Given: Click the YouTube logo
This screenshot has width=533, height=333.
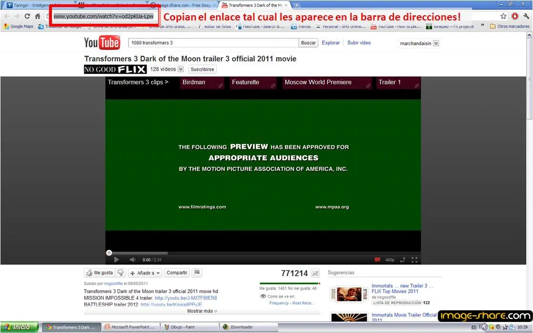Looking at the screenshot, I should click(102, 43).
